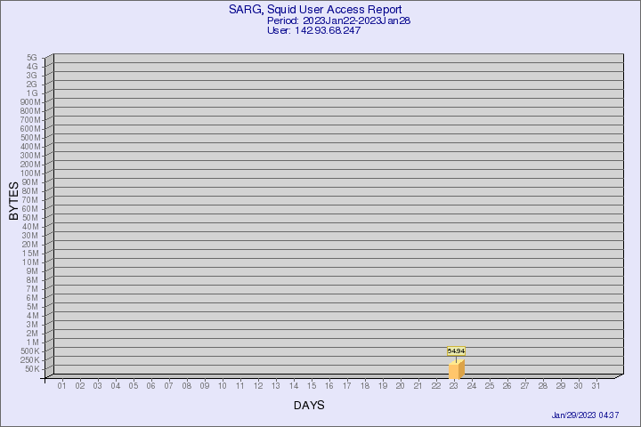
Task: Click the 500K y-axis label
Action: [30, 351]
